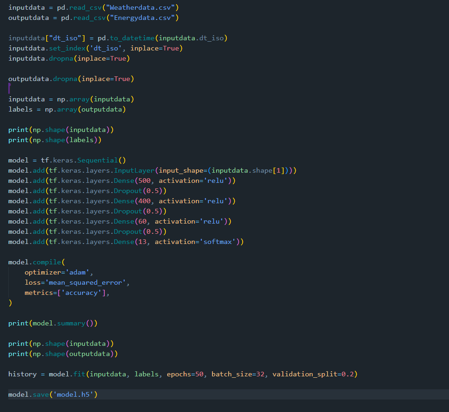The image size is (449, 412).
Task: Click the 'softmax' activation string
Action: click(218, 242)
